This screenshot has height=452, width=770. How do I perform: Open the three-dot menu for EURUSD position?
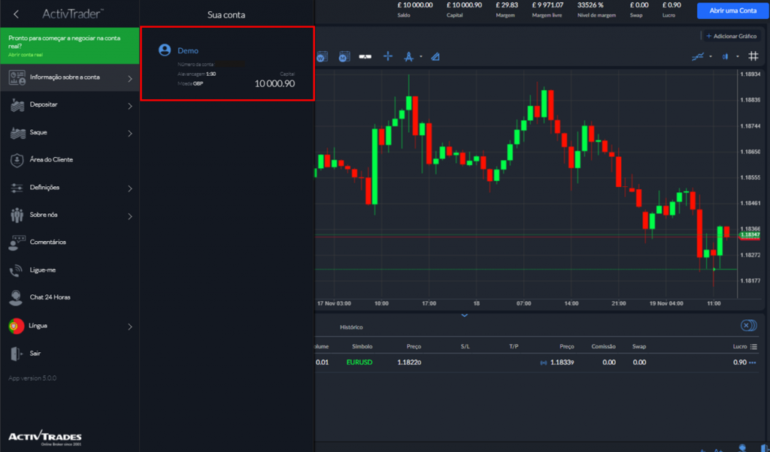[752, 363]
